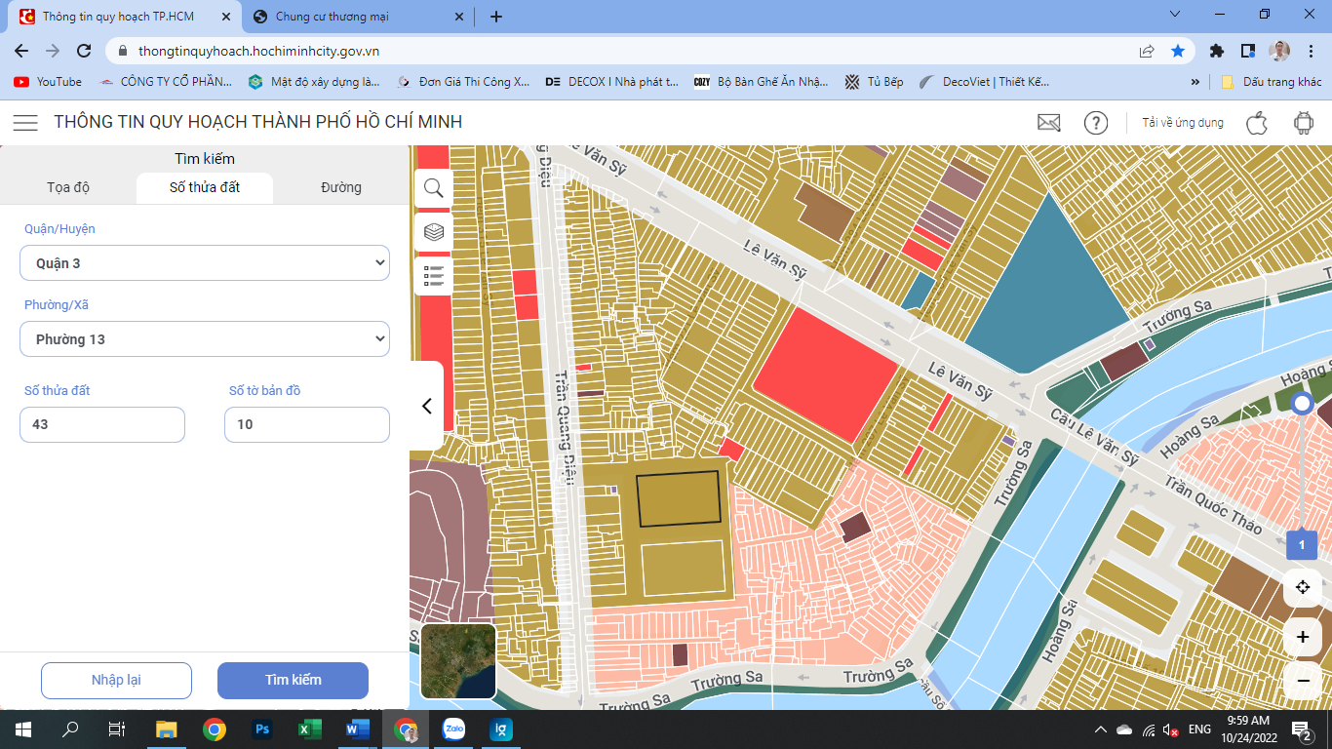Screen dimensions: 1332x749
Task: Open the help question mark icon
Action: point(1096,122)
